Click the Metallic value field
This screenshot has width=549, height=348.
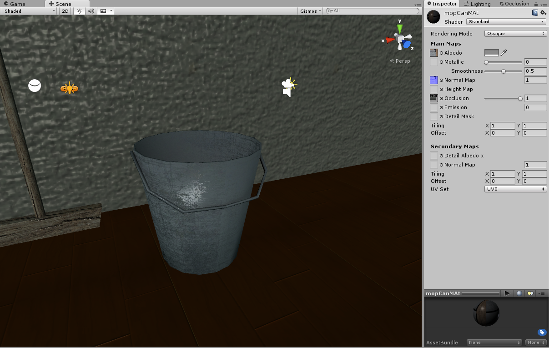535,62
